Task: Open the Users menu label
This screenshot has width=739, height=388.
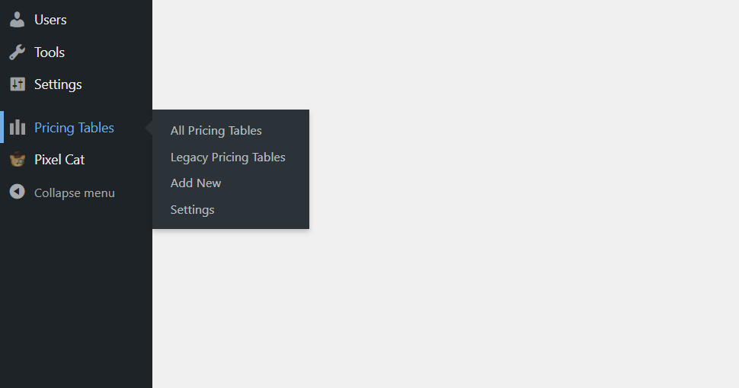Action: point(50,20)
